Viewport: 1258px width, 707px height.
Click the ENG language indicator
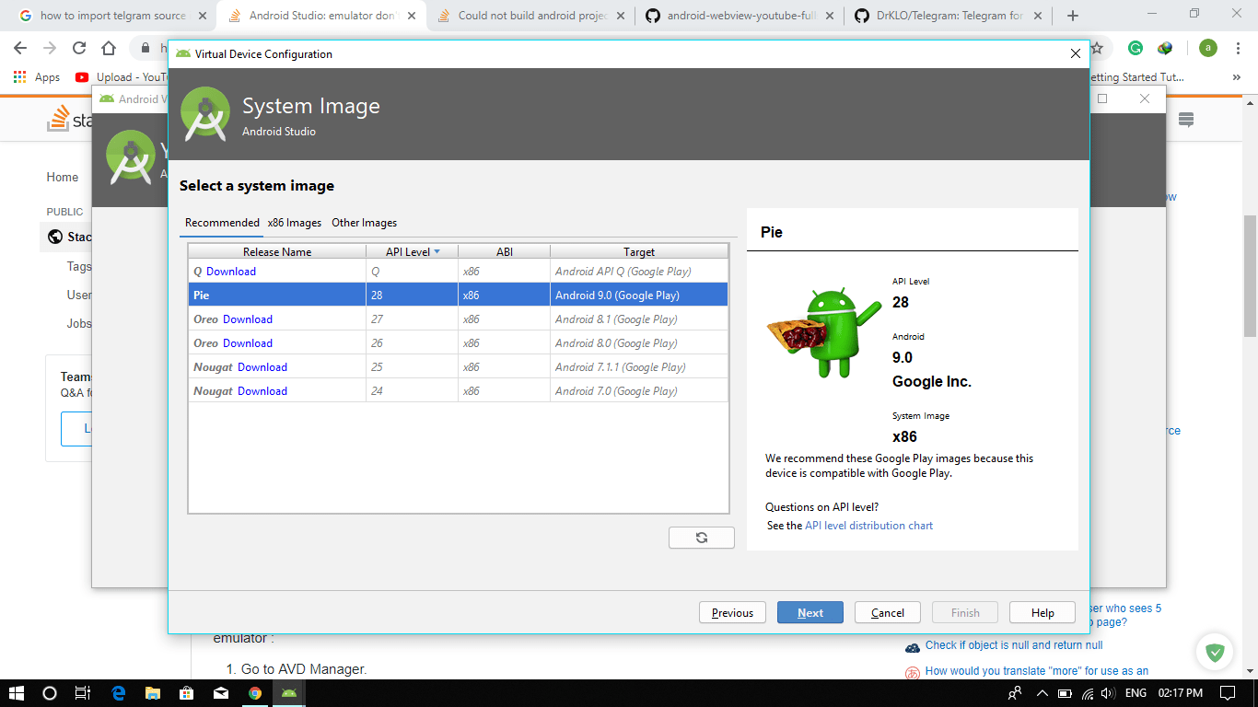click(1136, 693)
